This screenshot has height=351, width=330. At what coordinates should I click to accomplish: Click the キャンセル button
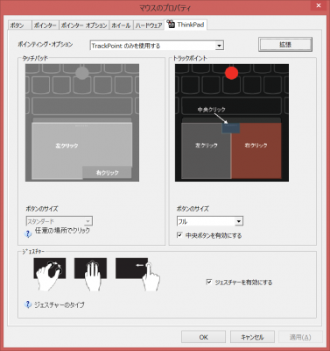click(x=252, y=337)
